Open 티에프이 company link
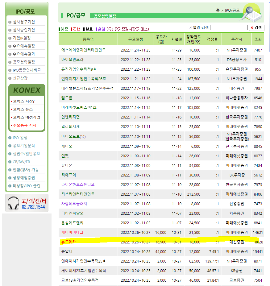This screenshot has width=270, height=286. pos(69,175)
